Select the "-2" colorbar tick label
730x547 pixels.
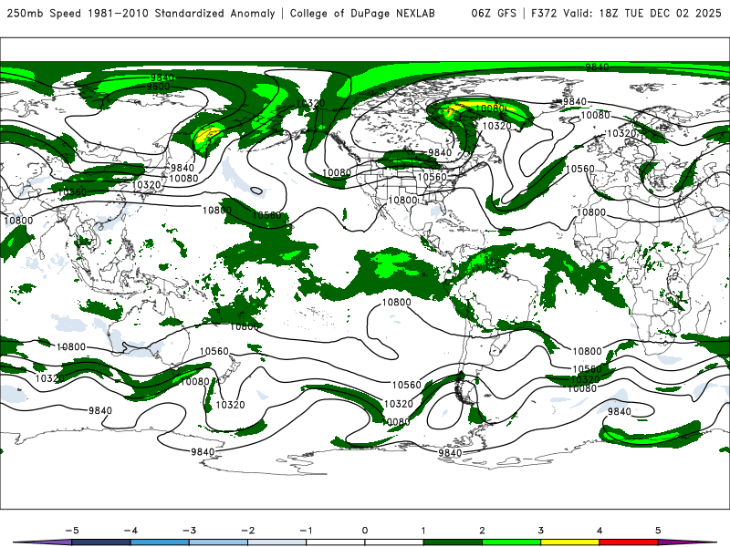247,531
